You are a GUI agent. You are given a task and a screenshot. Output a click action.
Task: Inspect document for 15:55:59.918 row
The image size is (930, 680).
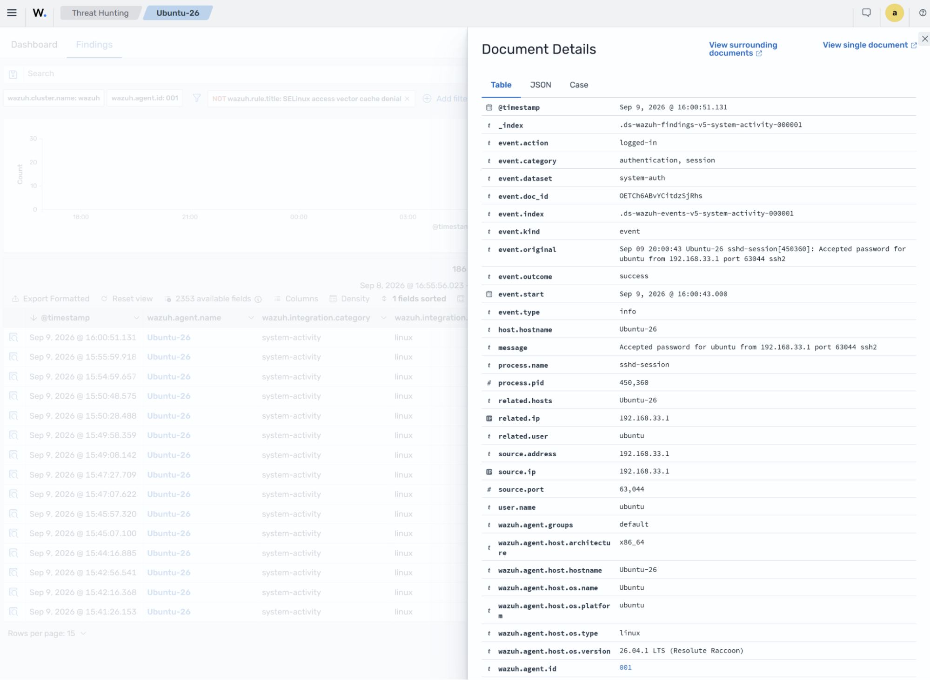pos(13,357)
